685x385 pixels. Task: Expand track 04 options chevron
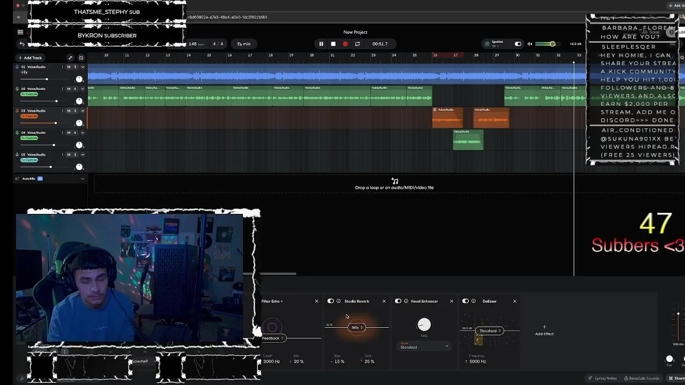click(x=82, y=133)
